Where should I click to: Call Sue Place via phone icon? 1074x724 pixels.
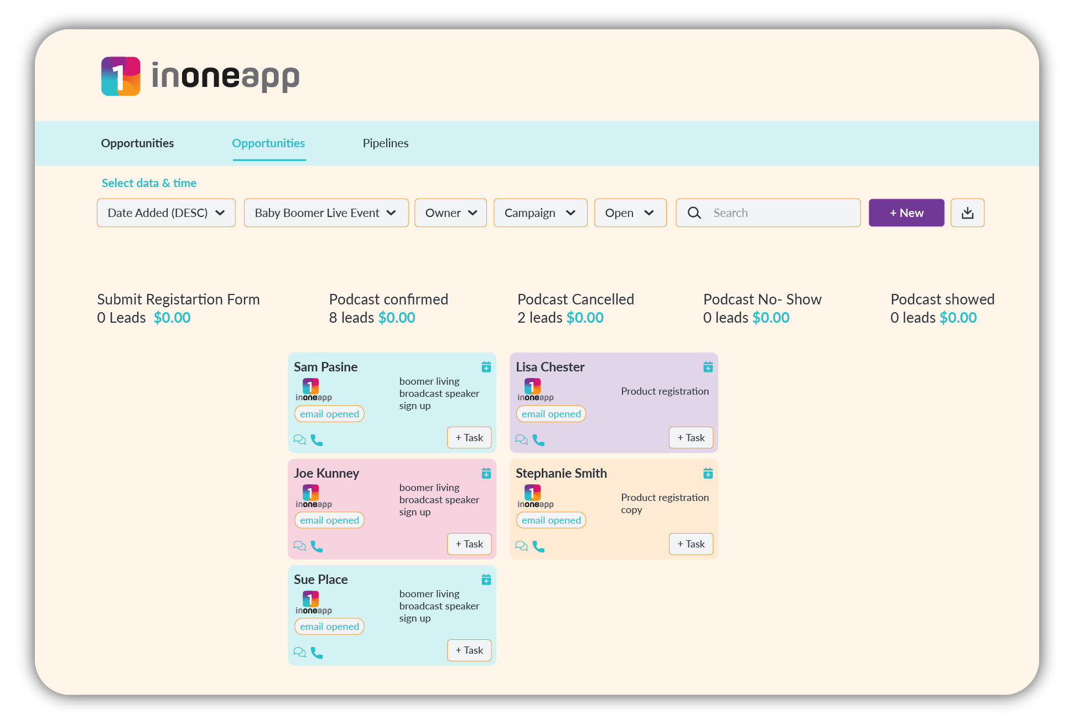click(317, 653)
